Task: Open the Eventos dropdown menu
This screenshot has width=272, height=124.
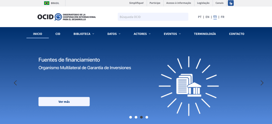Action: [x=172, y=34]
